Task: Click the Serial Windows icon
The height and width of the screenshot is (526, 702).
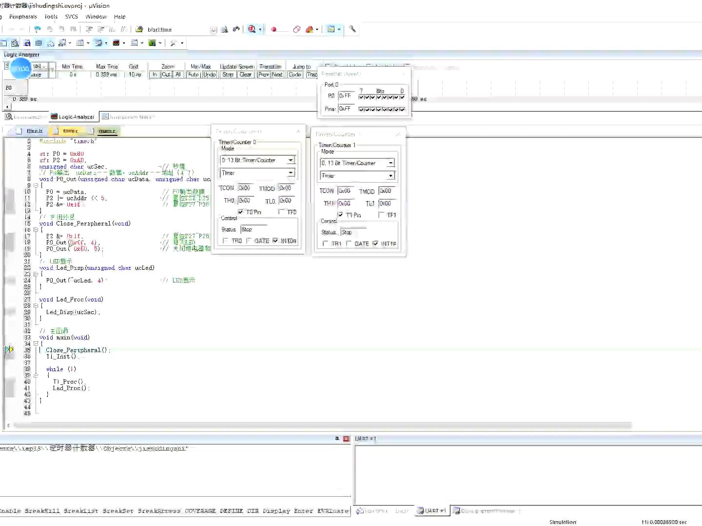Action: 98,43
